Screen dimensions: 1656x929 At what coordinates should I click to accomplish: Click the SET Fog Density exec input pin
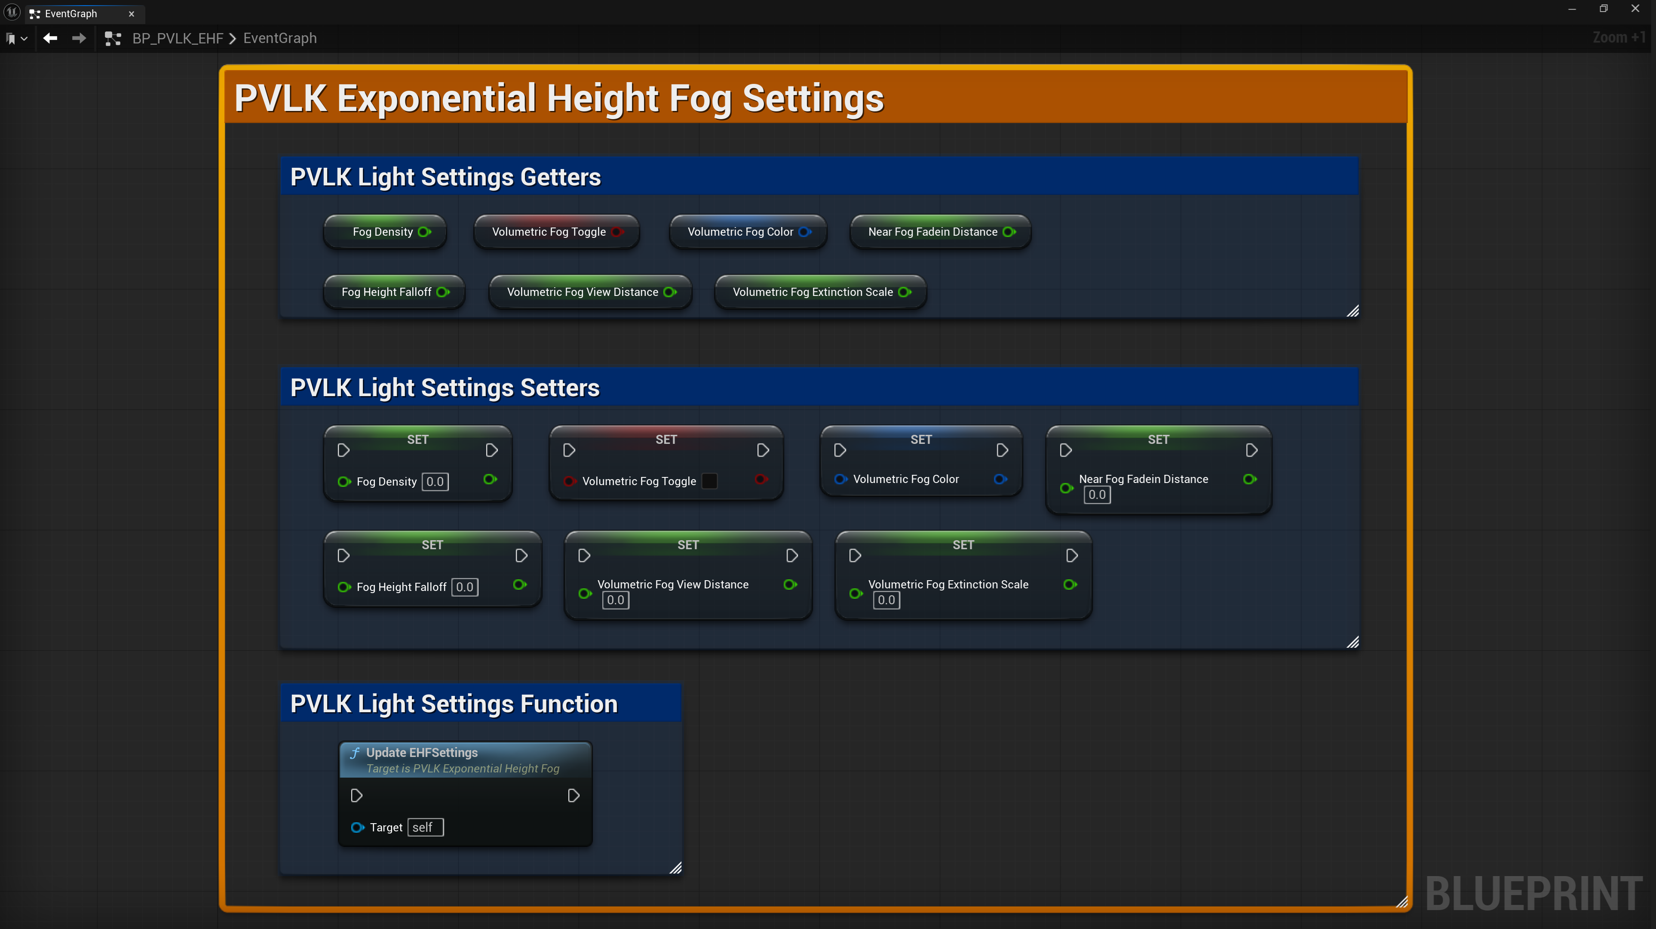click(343, 450)
